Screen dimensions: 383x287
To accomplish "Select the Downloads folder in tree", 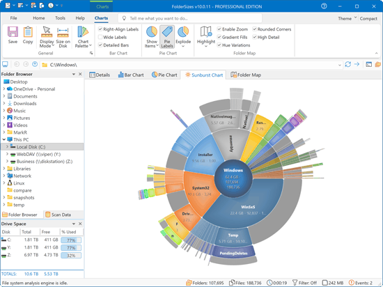I will (x=25, y=103).
